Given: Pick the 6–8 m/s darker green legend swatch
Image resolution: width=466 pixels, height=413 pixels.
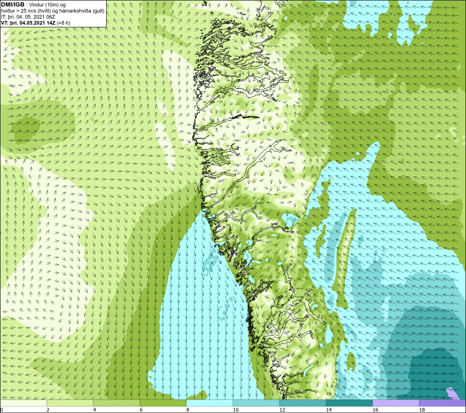Looking at the screenshot, I should [x=163, y=403].
